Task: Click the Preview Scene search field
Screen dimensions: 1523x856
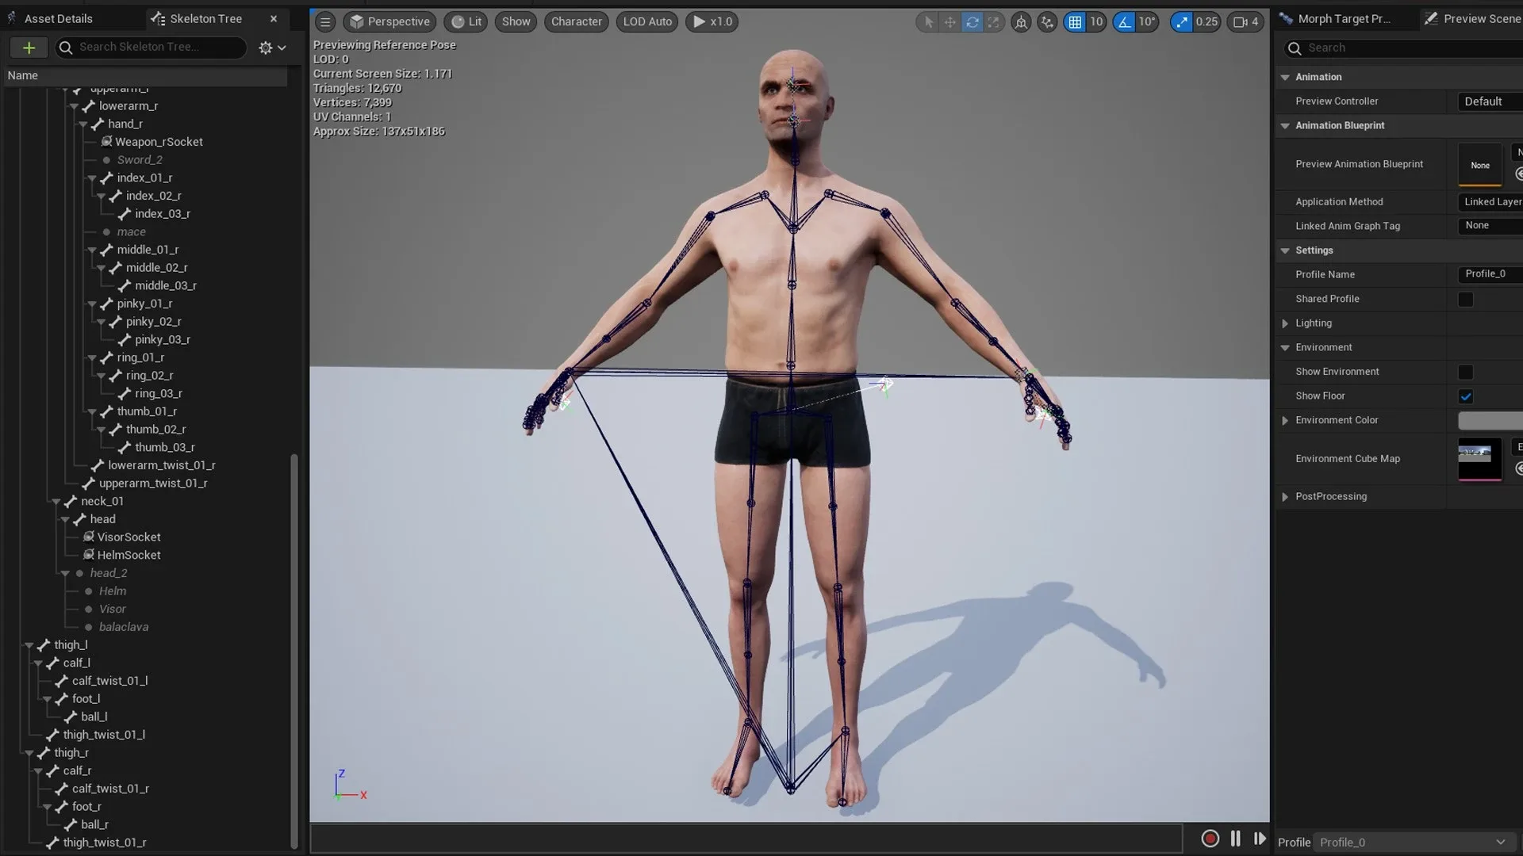Action: click(x=1404, y=48)
